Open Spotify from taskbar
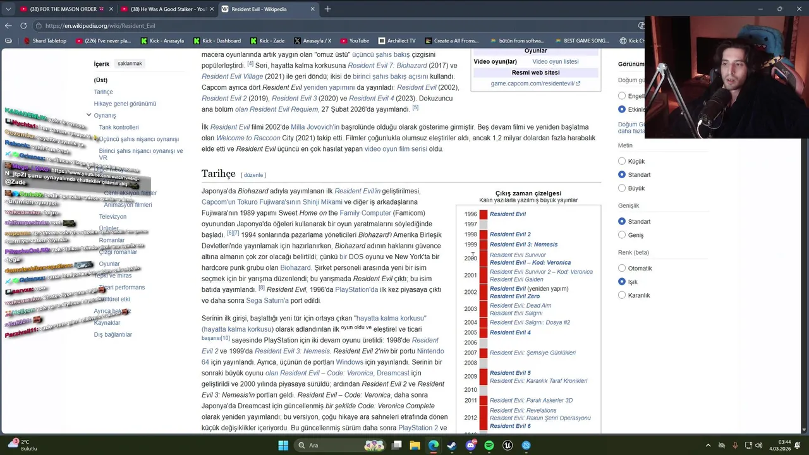Screen dimensions: 809x455 (x=489, y=446)
